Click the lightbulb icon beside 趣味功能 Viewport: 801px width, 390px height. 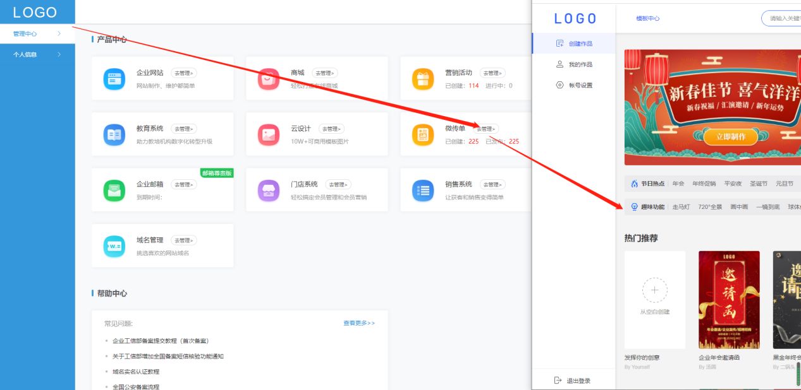(634, 206)
